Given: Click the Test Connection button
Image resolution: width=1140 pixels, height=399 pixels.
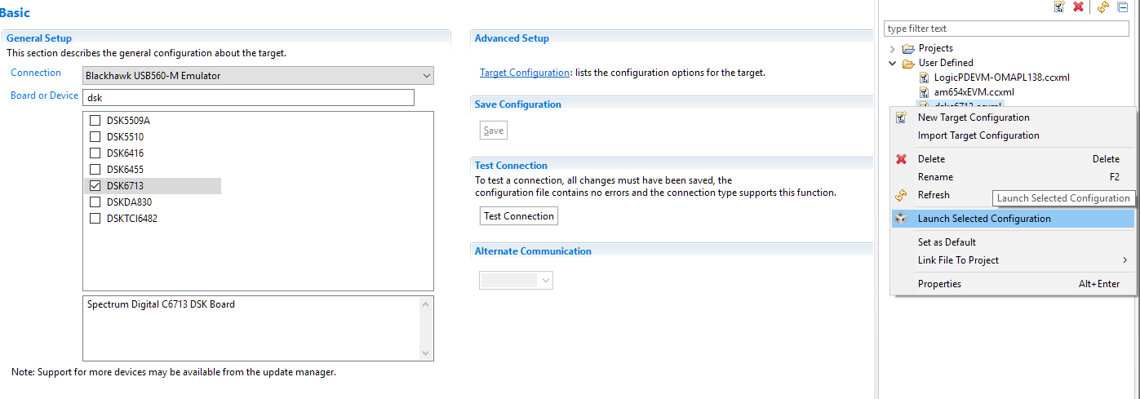Looking at the screenshot, I should coord(519,216).
